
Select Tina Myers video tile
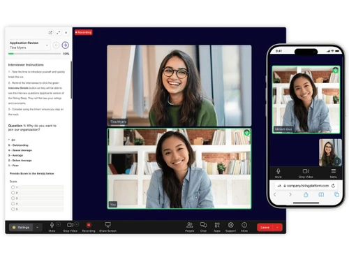click(179, 86)
